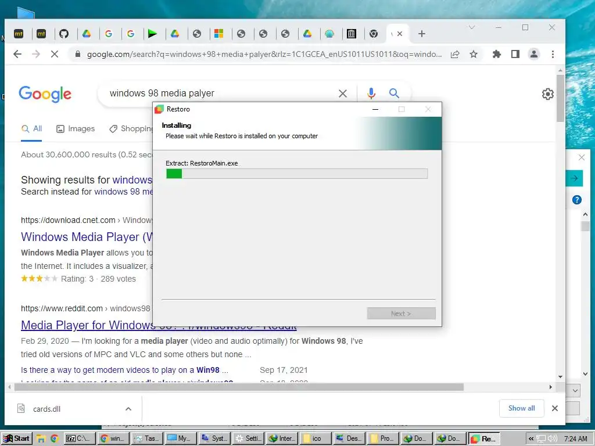Launch Chrome from quick launch icon
The width and height of the screenshot is (595, 446).
click(x=54, y=439)
